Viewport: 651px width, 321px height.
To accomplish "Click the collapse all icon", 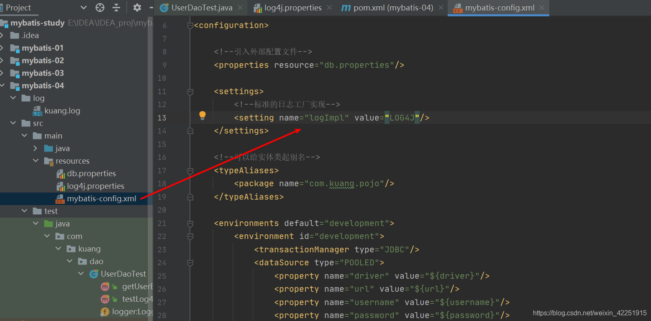I will [116, 8].
